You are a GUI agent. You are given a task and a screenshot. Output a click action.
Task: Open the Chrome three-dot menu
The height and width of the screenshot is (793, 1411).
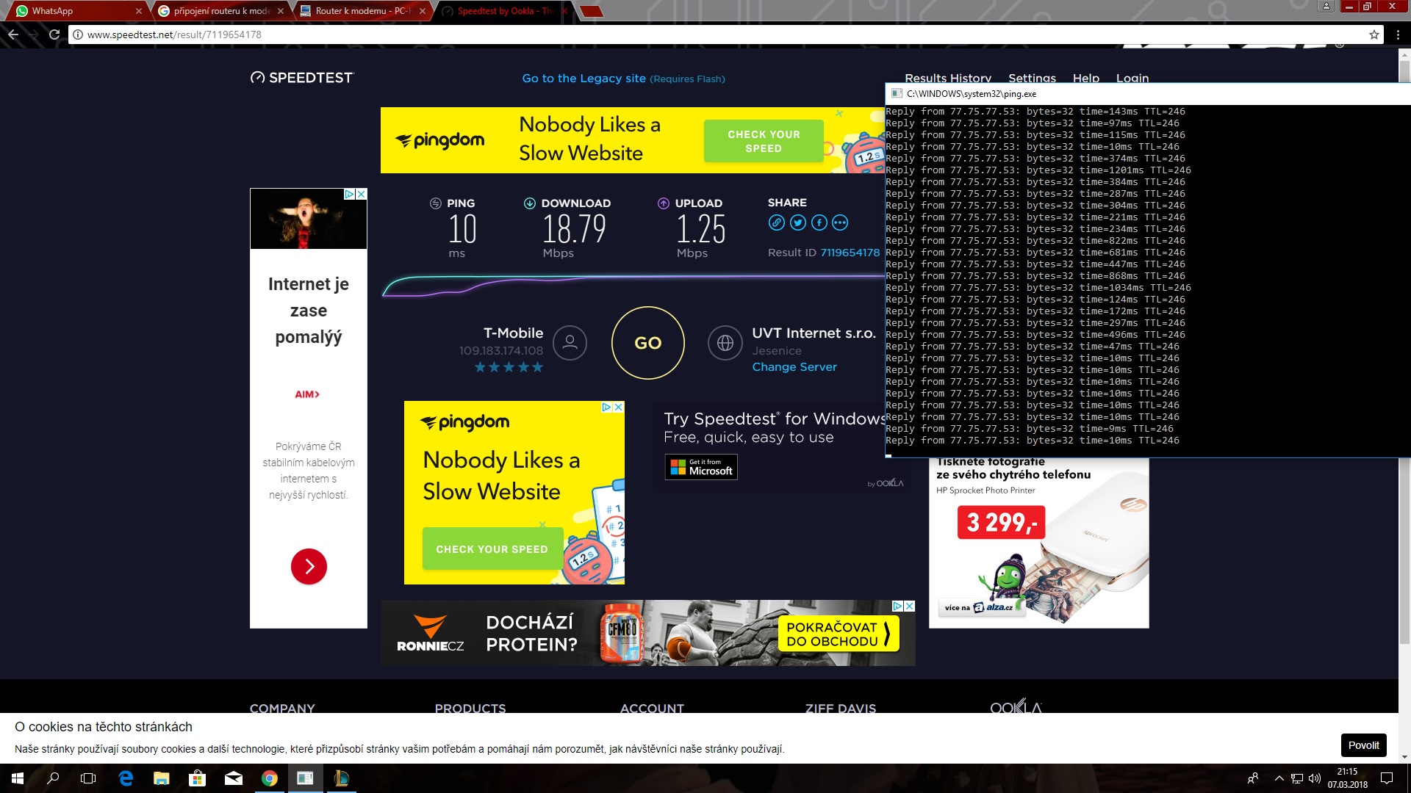point(1398,35)
